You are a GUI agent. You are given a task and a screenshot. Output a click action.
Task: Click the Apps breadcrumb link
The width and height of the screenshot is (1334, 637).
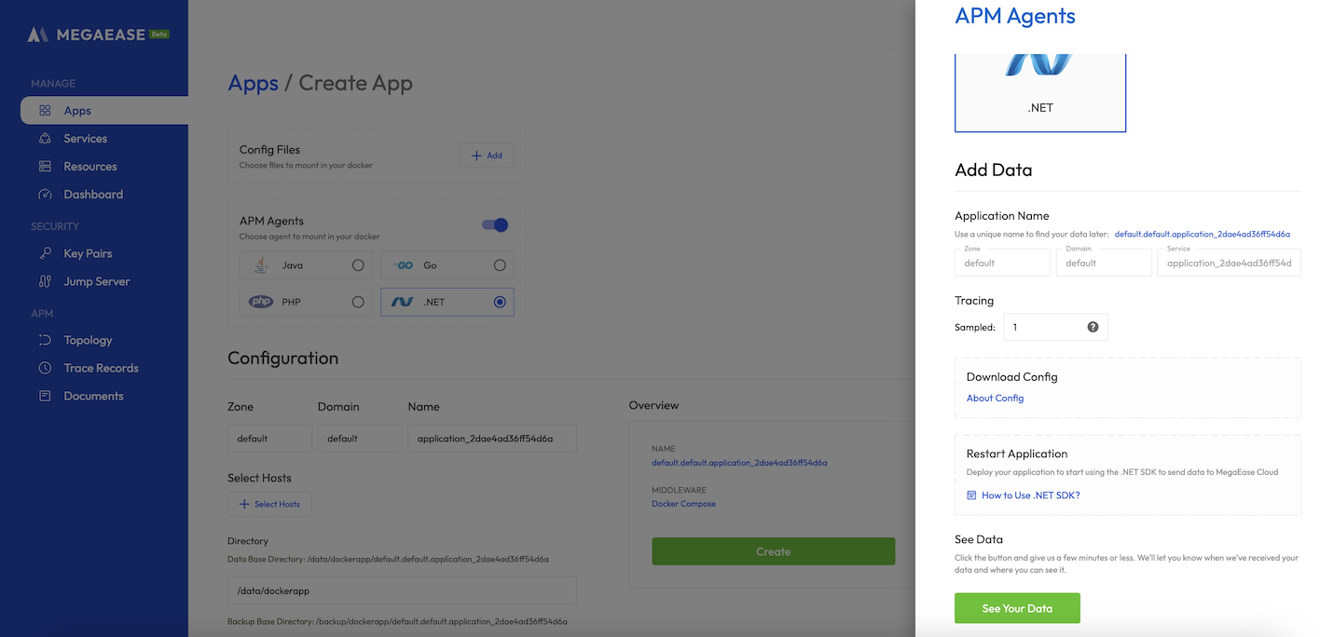[x=253, y=83]
